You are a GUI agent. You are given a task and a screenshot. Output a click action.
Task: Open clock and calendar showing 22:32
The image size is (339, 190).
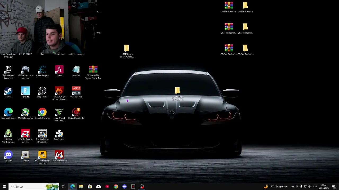point(324,187)
